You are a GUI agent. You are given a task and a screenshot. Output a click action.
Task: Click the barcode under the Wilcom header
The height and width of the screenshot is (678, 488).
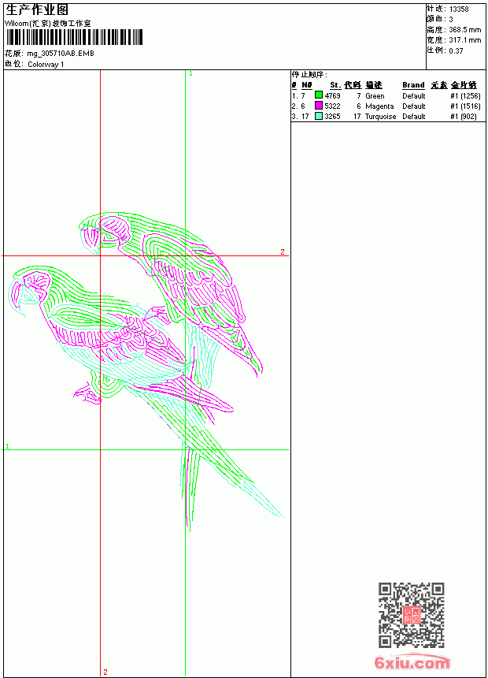(x=74, y=37)
